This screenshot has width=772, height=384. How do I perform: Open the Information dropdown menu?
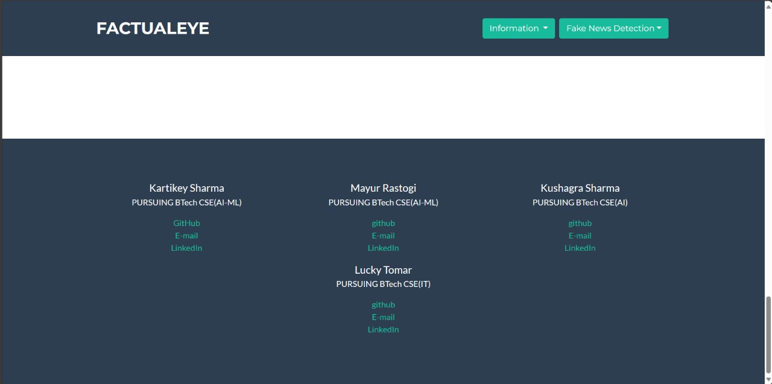tap(518, 28)
